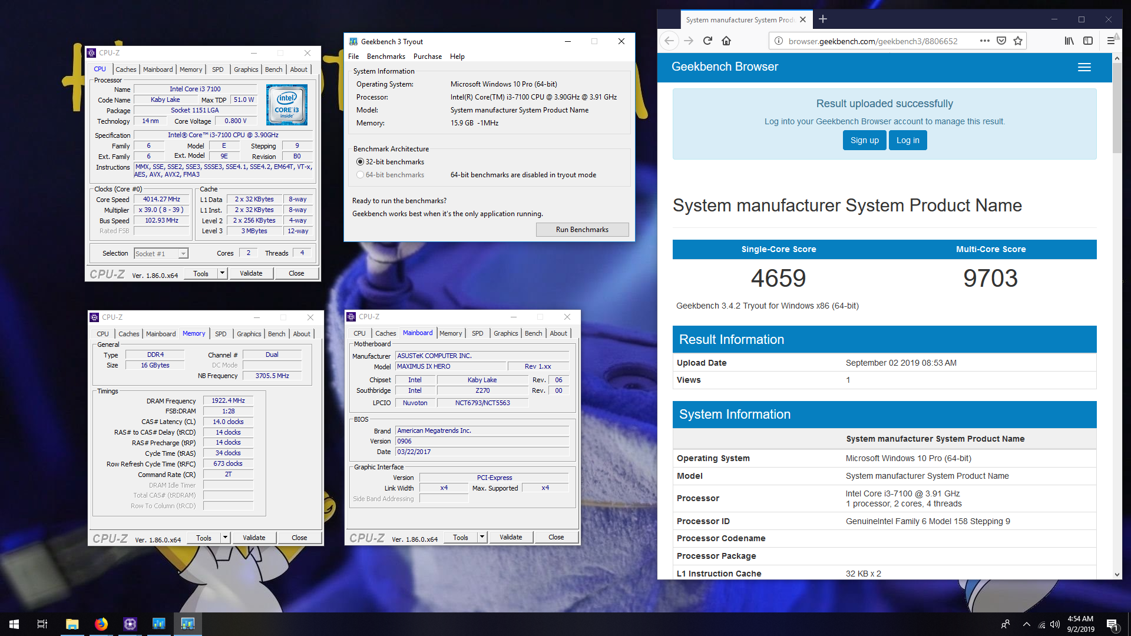1131x636 pixels.
Task: Open Geekbench Purchase menu
Action: [x=428, y=57]
